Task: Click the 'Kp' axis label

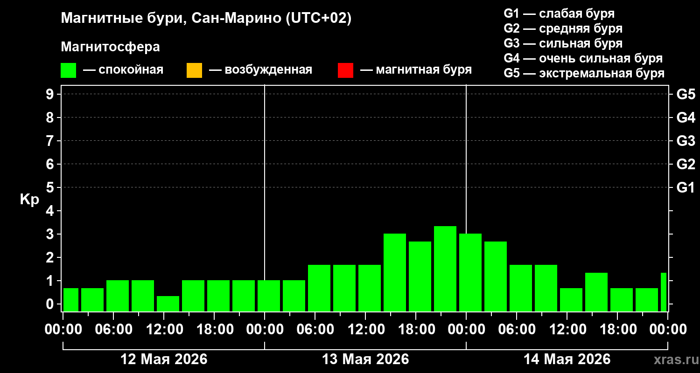Action: point(29,200)
